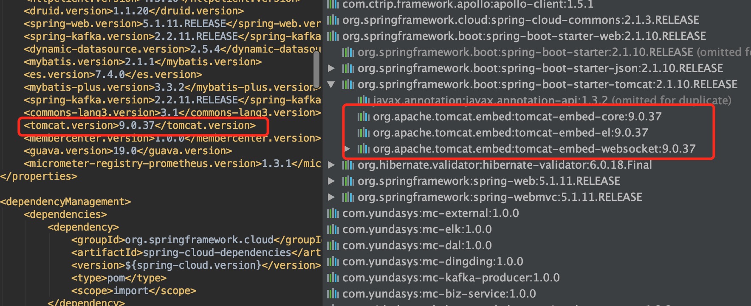This screenshot has height=306, width=751.
Task: Click the druid.version 1.1.20 line
Action: coord(134,11)
